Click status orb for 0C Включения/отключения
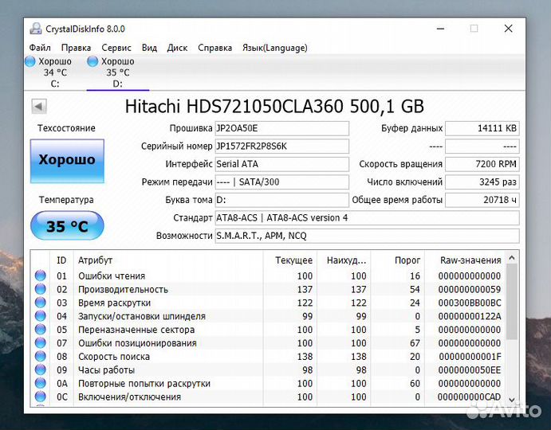The image size is (551, 430). pyautogui.click(x=41, y=397)
